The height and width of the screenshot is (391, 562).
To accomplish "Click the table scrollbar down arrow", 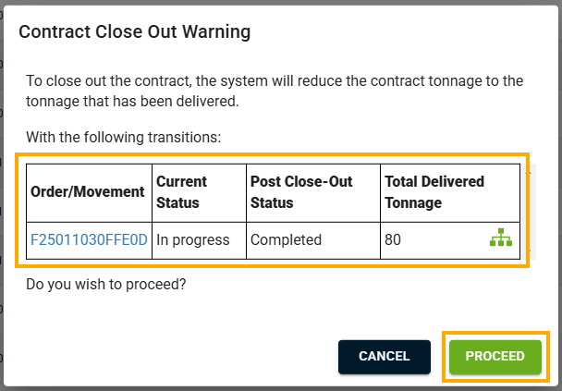I will 529,250.
